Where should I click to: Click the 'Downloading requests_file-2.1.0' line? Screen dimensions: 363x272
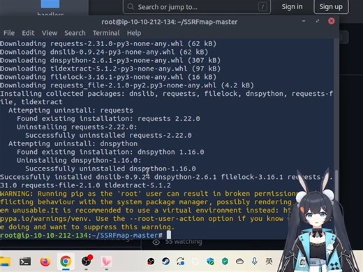(x=127, y=85)
